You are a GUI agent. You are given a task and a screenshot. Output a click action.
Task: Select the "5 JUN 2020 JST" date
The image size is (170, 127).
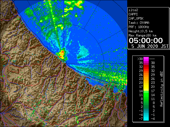point(150,46)
